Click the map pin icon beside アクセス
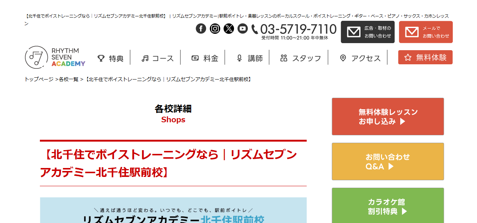Screen dimensions: 477x223 tap(343, 58)
